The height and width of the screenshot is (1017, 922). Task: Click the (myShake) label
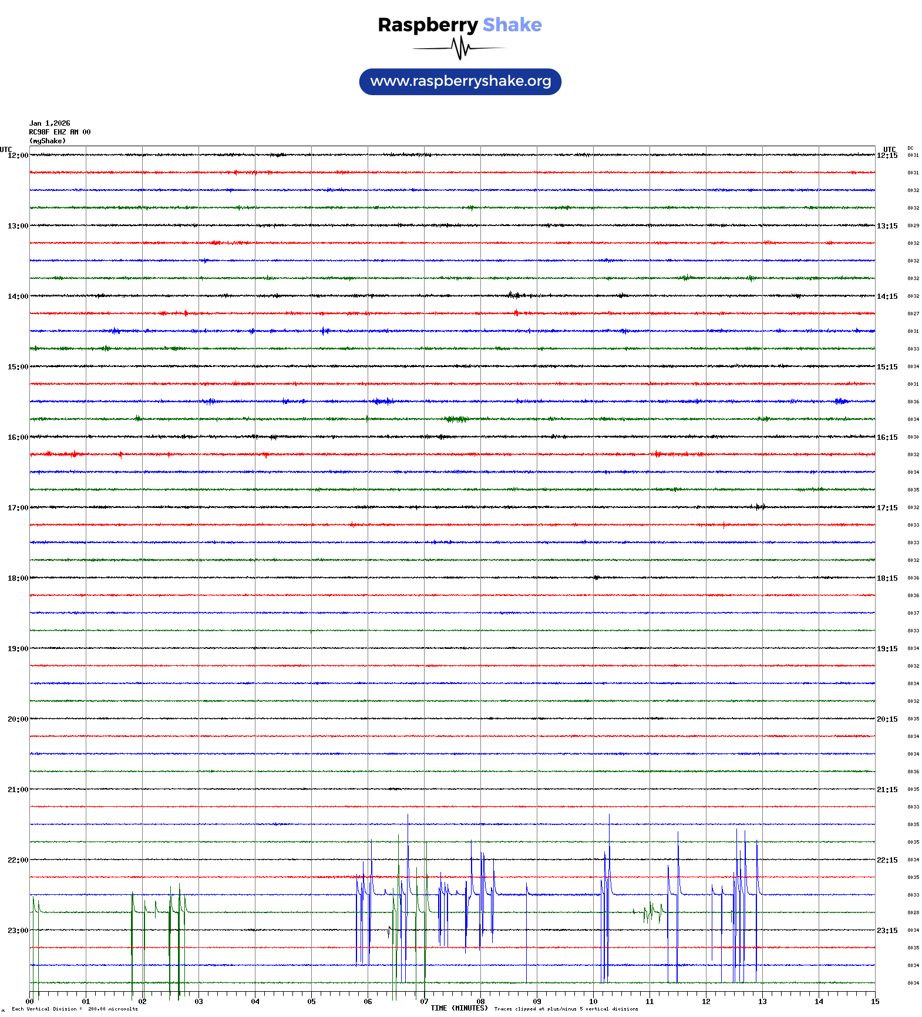pyautogui.click(x=48, y=141)
